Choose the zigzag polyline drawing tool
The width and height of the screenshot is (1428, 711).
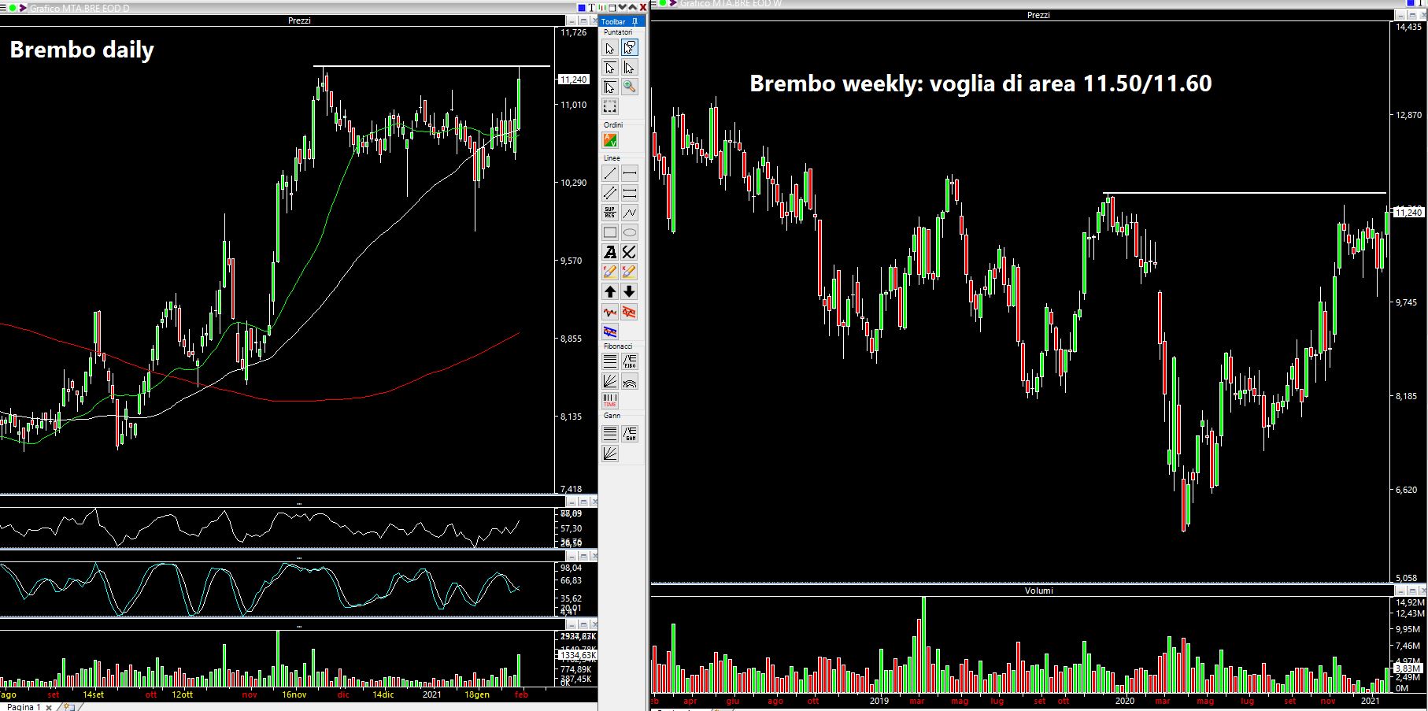click(629, 213)
